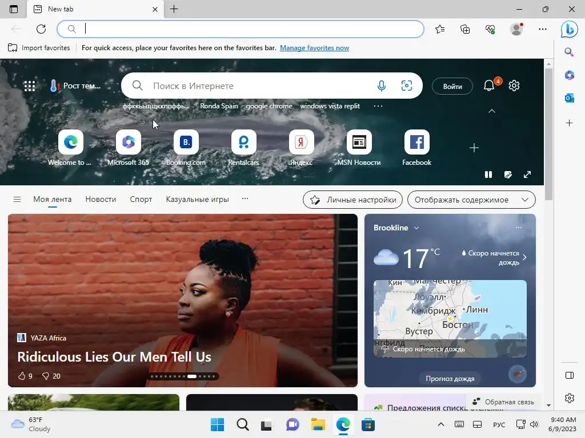Open sidebar settings gear icon
This screenshot has height=438, width=585.
pyautogui.click(x=570, y=398)
